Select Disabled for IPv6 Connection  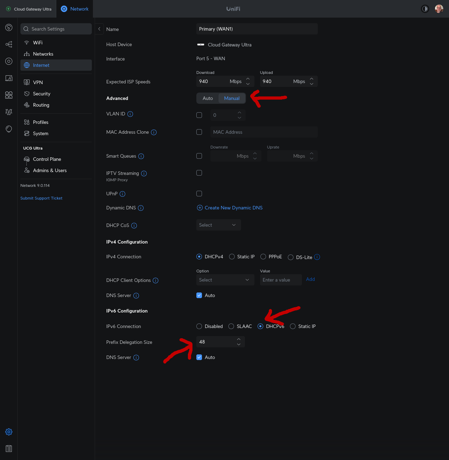point(199,326)
